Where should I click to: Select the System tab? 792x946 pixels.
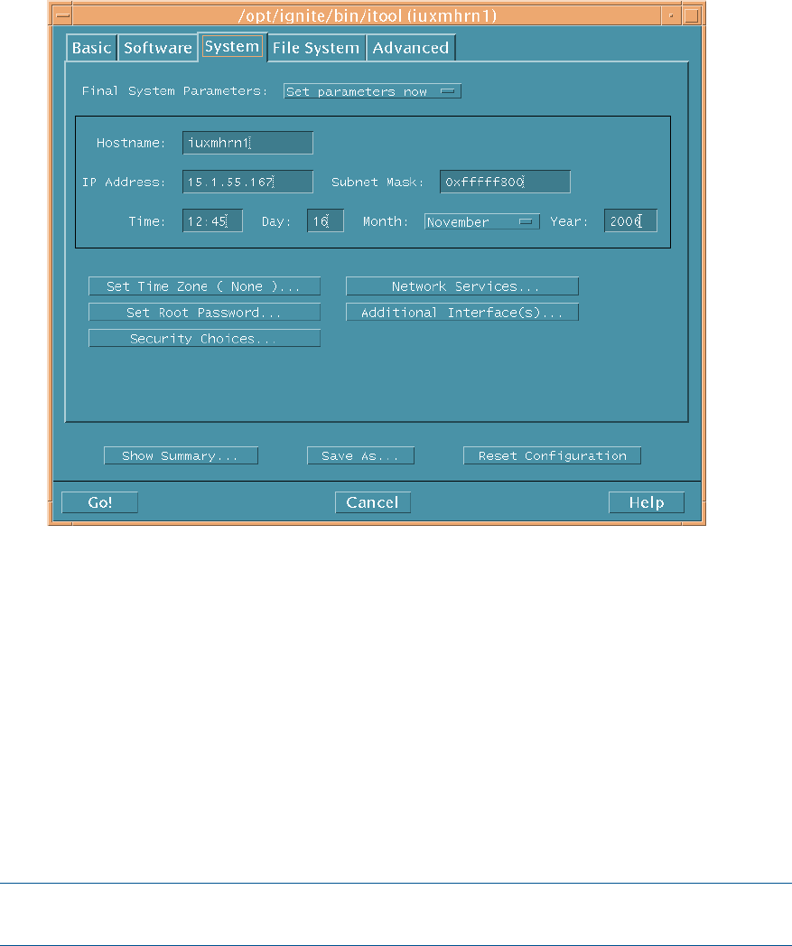tap(232, 46)
